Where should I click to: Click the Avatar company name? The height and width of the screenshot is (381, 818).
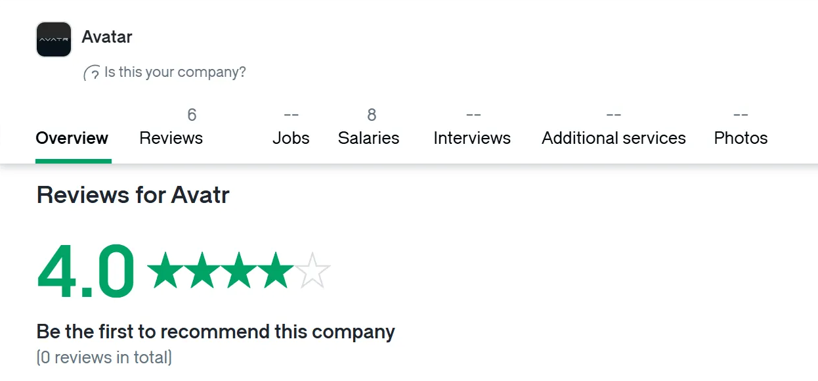[107, 37]
